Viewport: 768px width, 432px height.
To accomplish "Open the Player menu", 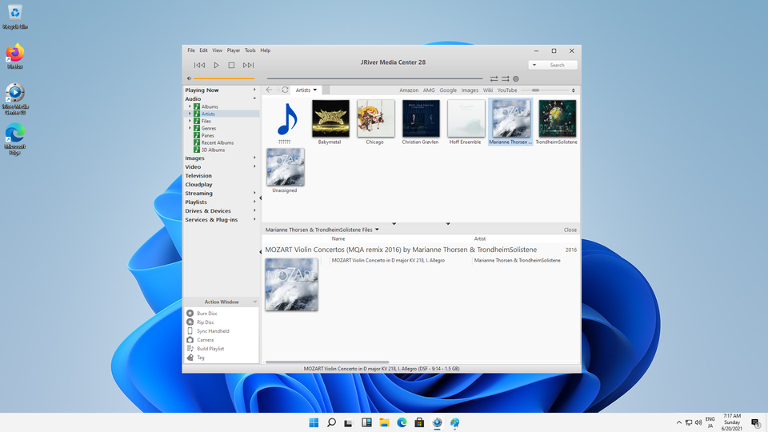I will coord(233,50).
